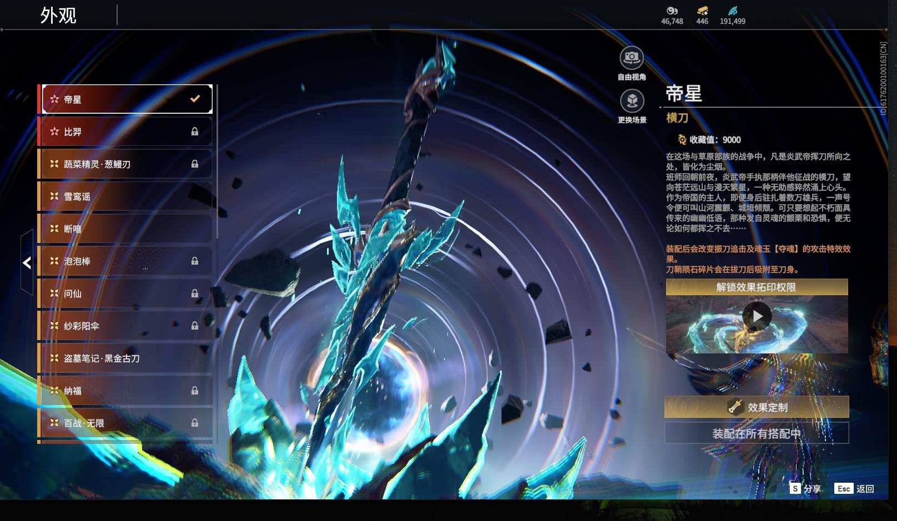The width and height of the screenshot is (897, 521).
Task: Click the orange 装配后会改变振刀追击 effect note
Action: click(758, 259)
